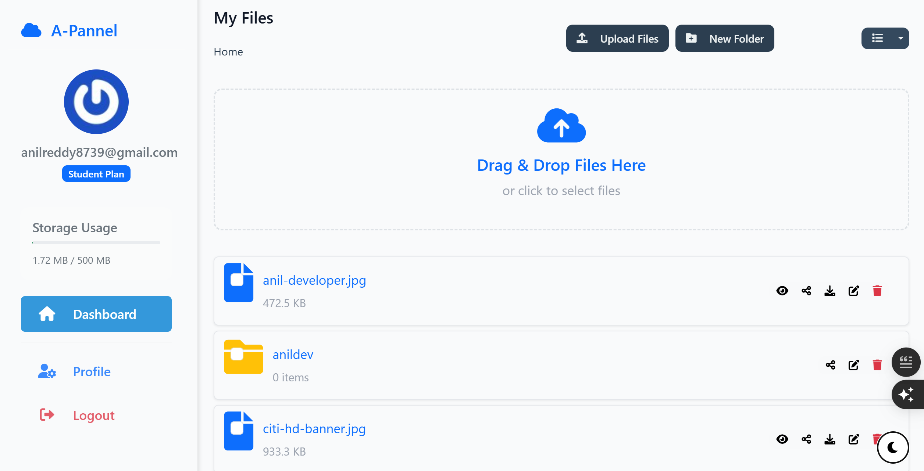Viewport: 924px width, 471px height.
Task: Delete citi-hd-banner.jpg with the trash icon
Action: click(878, 439)
